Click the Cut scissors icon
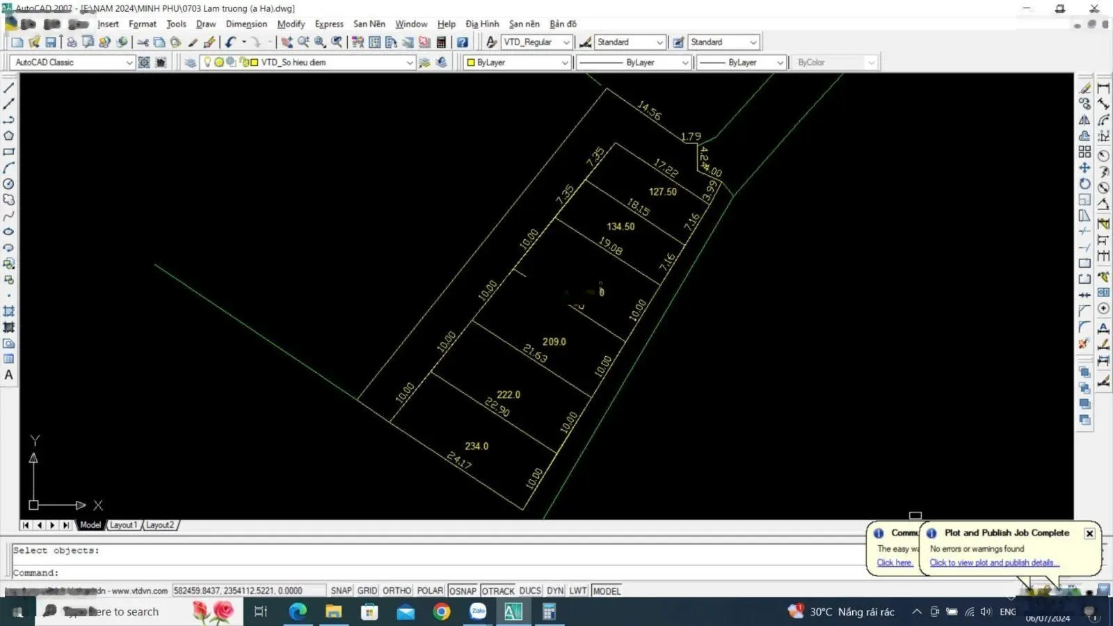Viewport: 1113px width, 626px height. pyautogui.click(x=143, y=42)
